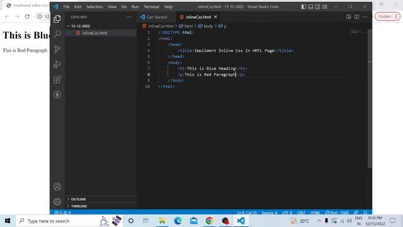Image resolution: width=403 pixels, height=227 pixels.
Task: Click the errors and warnings status indicator
Action: (x=62, y=212)
